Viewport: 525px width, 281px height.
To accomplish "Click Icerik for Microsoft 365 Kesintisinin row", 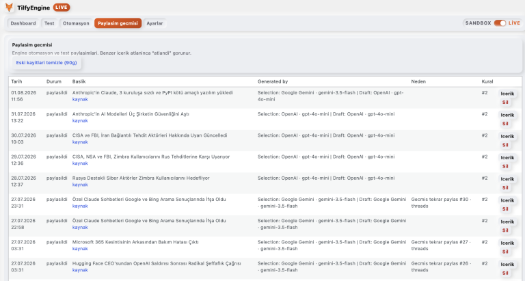I will [x=507, y=243].
